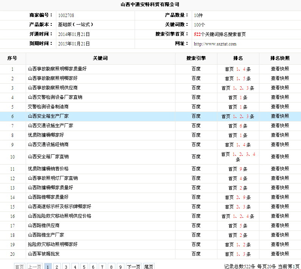Select keyword 山西交通设施经销商
The image size is (301, 269).
(x=48, y=145)
